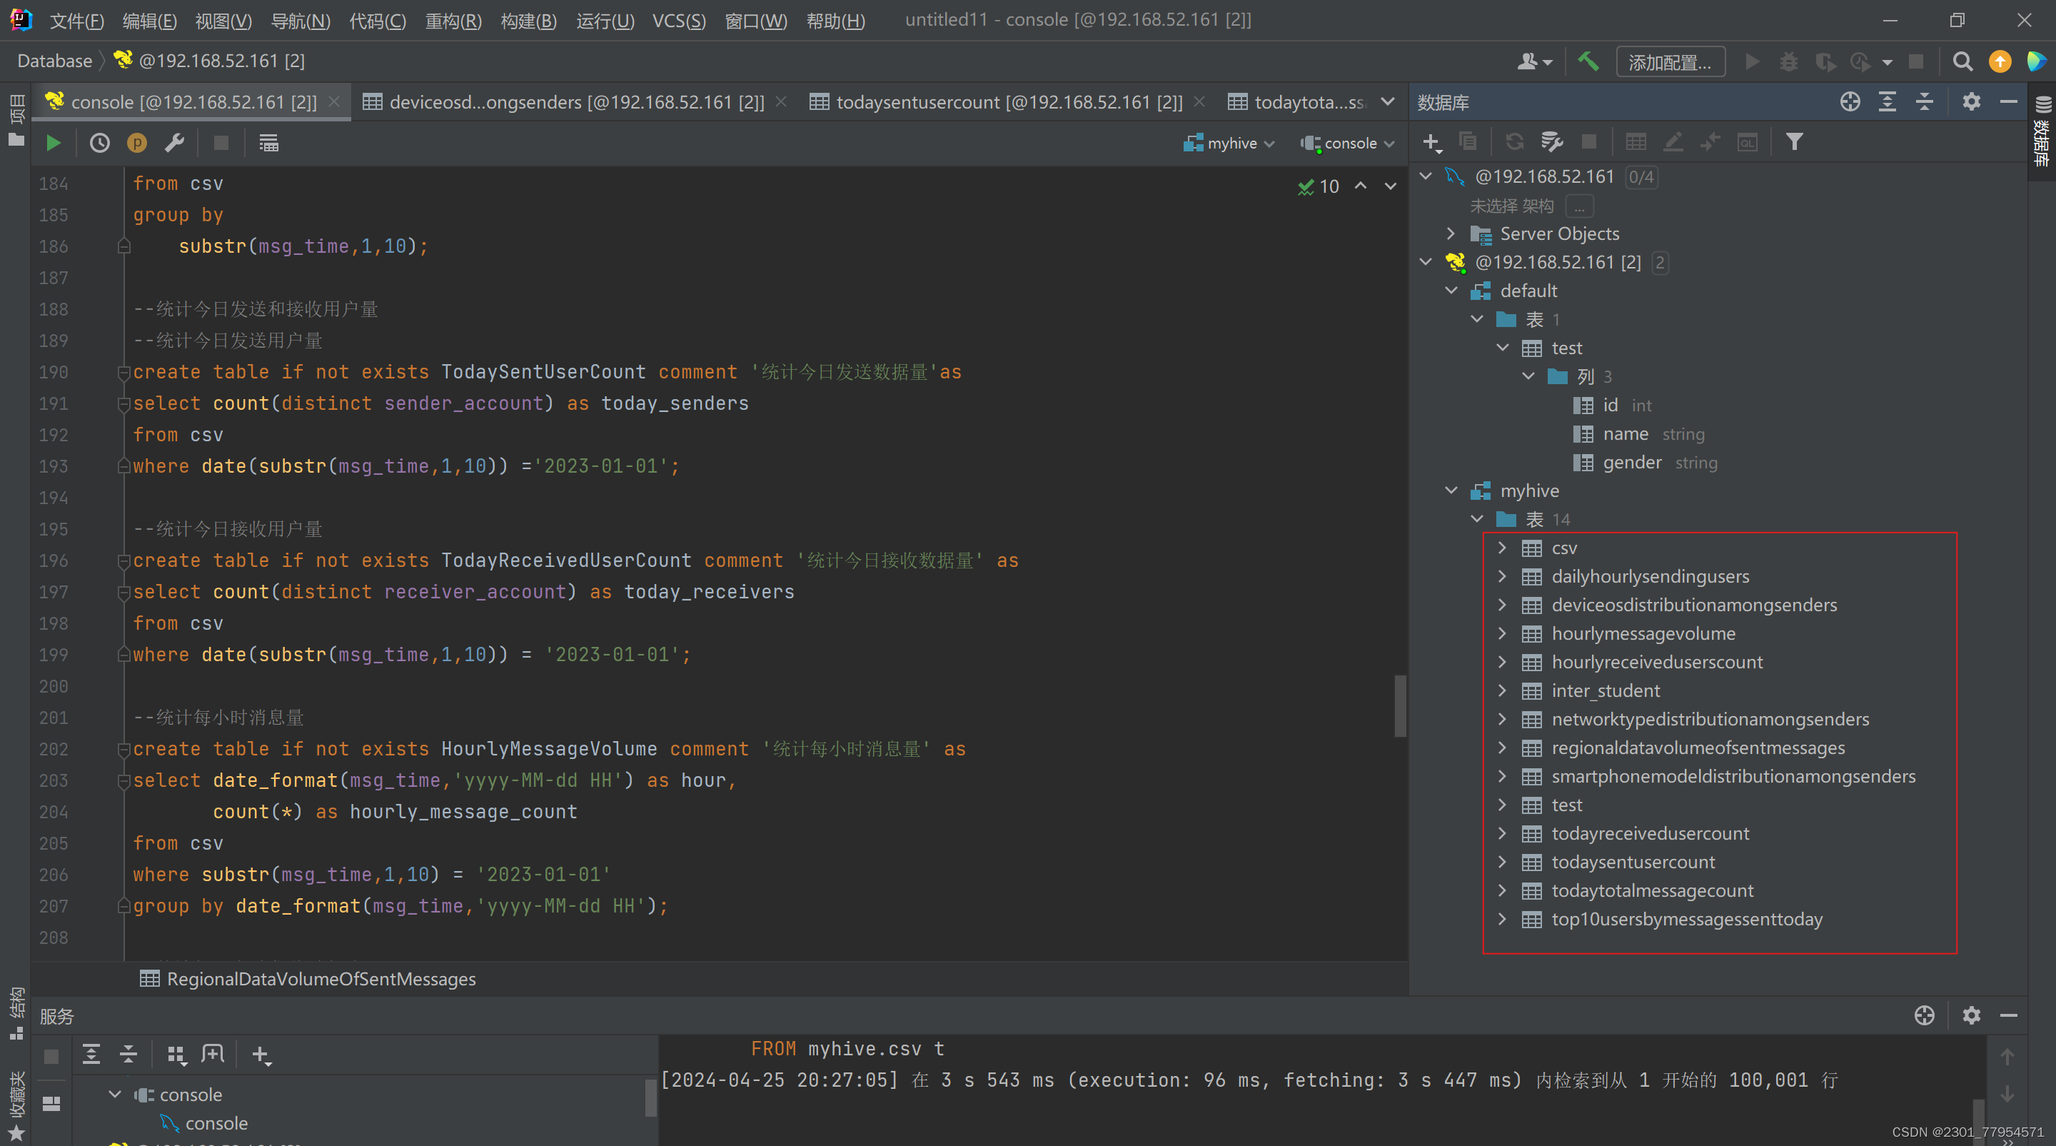Open database panel gear settings
Image resolution: width=2056 pixels, height=1146 pixels.
[x=1971, y=102]
